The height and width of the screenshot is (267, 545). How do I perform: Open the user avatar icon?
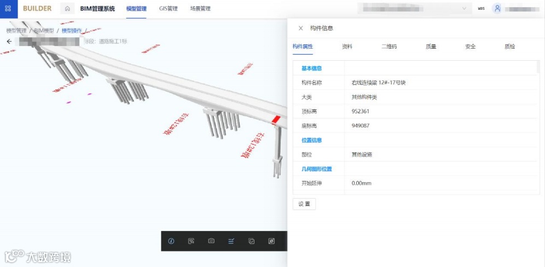(497, 9)
